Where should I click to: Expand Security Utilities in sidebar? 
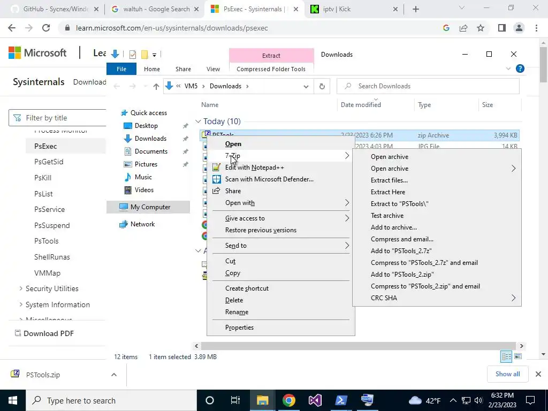pos(21,288)
